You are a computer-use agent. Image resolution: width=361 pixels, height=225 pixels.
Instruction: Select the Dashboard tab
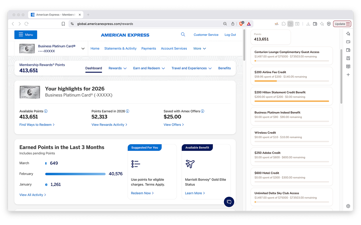tap(94, 68)
